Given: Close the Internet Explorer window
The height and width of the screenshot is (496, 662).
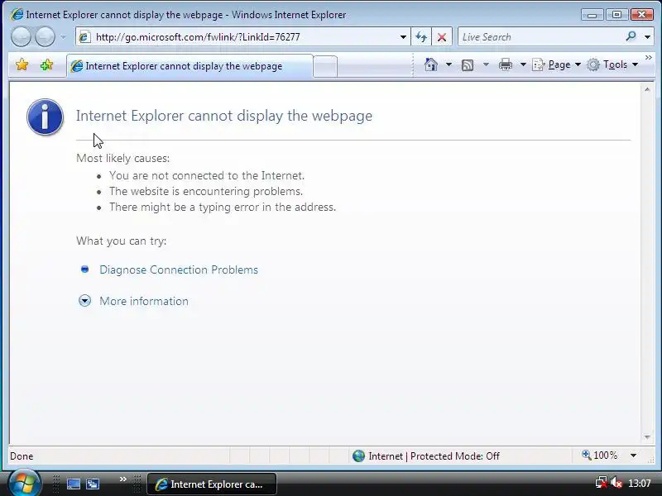Looking at the screenshot, I should (x=642, y=15).
